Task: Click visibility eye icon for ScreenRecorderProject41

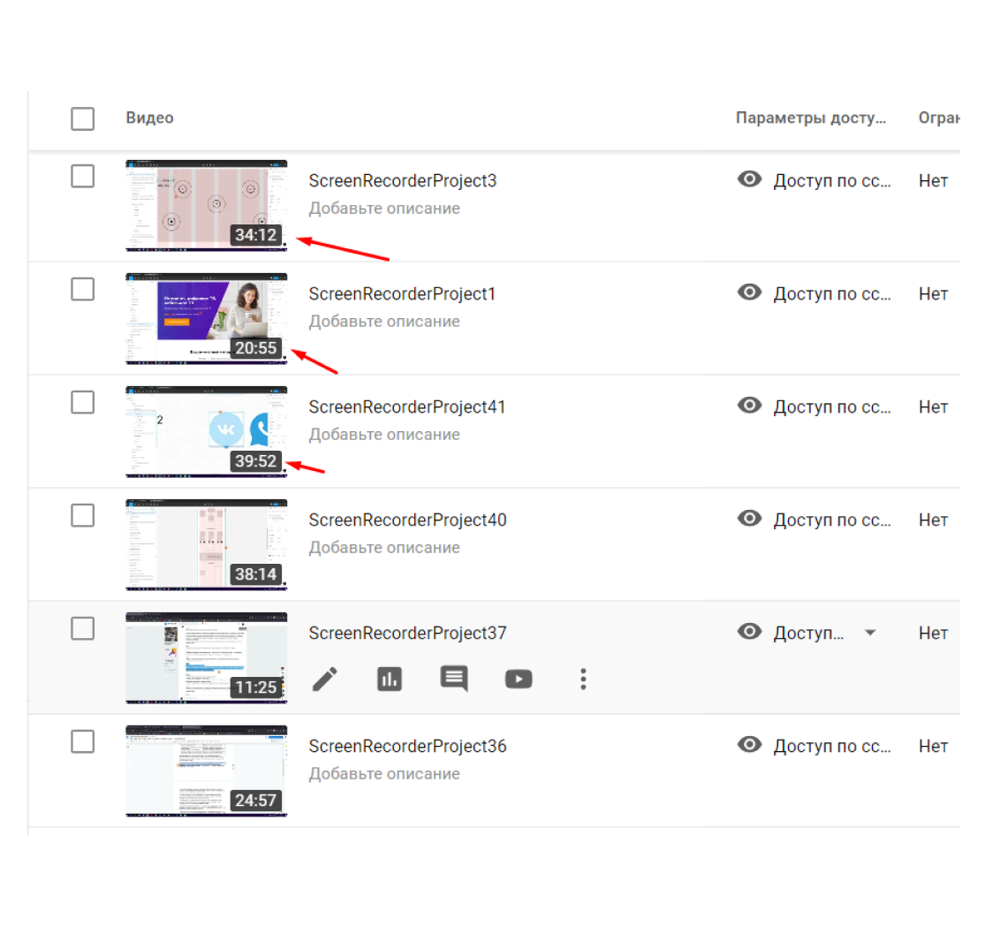Action: click(750, 406)
